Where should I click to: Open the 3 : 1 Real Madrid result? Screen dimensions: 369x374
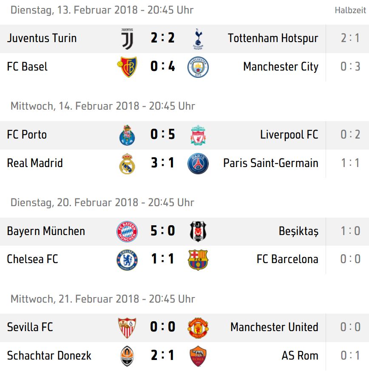(163, 163)
